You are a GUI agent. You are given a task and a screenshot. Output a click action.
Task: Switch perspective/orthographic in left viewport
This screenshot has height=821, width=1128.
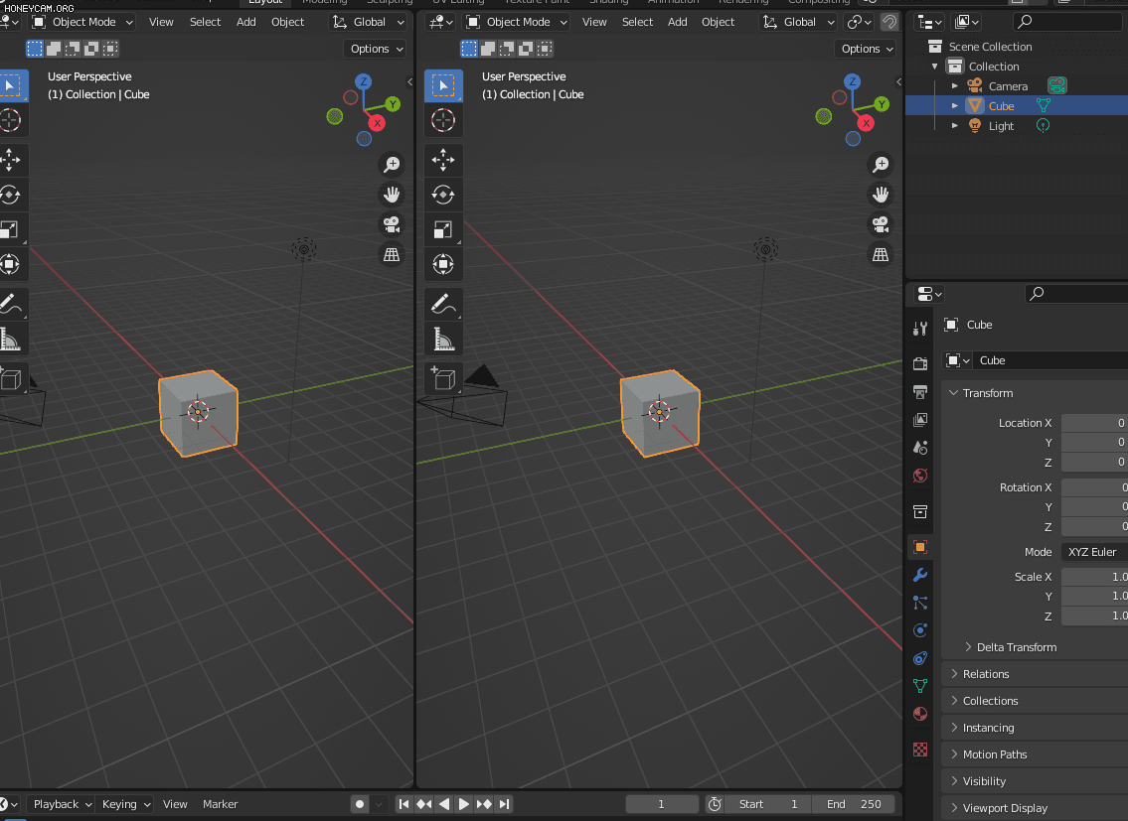[392, 255]
